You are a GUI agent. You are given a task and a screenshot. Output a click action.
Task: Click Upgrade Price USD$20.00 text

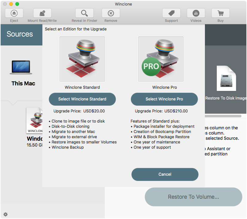click(x=79, y=111)
